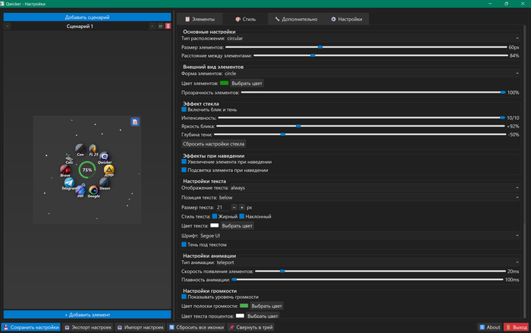Increase text size with plus stepper
This screenshot has width=531, height=333.
pos(242,207)
